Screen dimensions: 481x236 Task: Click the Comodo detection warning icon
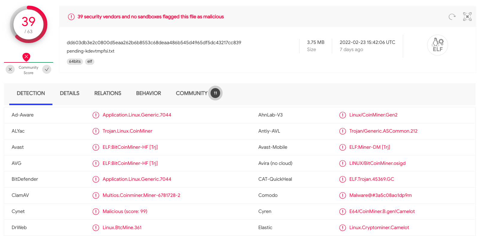(x=343, y=195)
